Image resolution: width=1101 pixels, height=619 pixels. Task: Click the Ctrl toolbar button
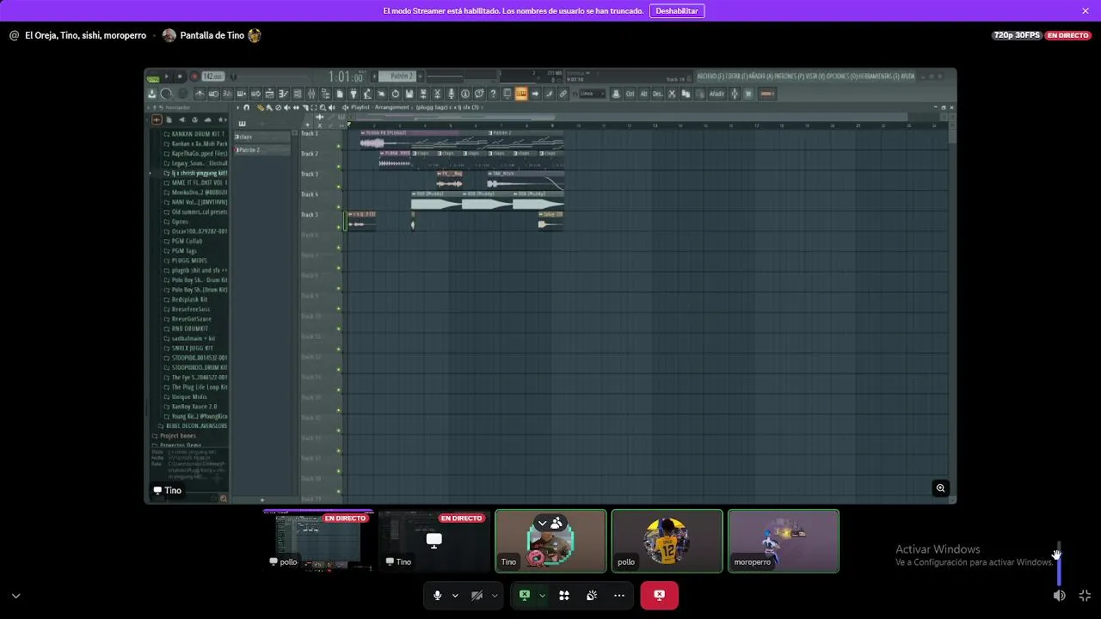tap(630, 94)
